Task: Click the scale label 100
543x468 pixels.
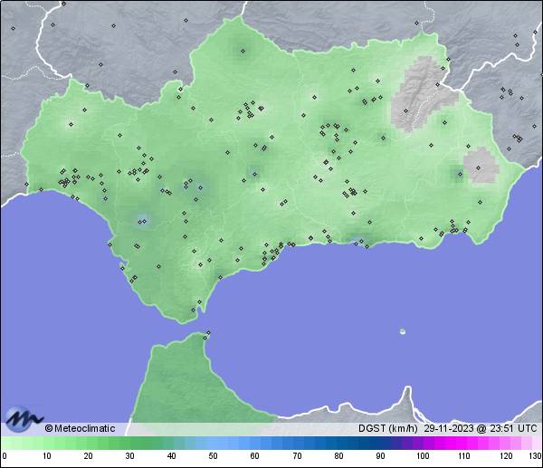Action: (423, 455)
